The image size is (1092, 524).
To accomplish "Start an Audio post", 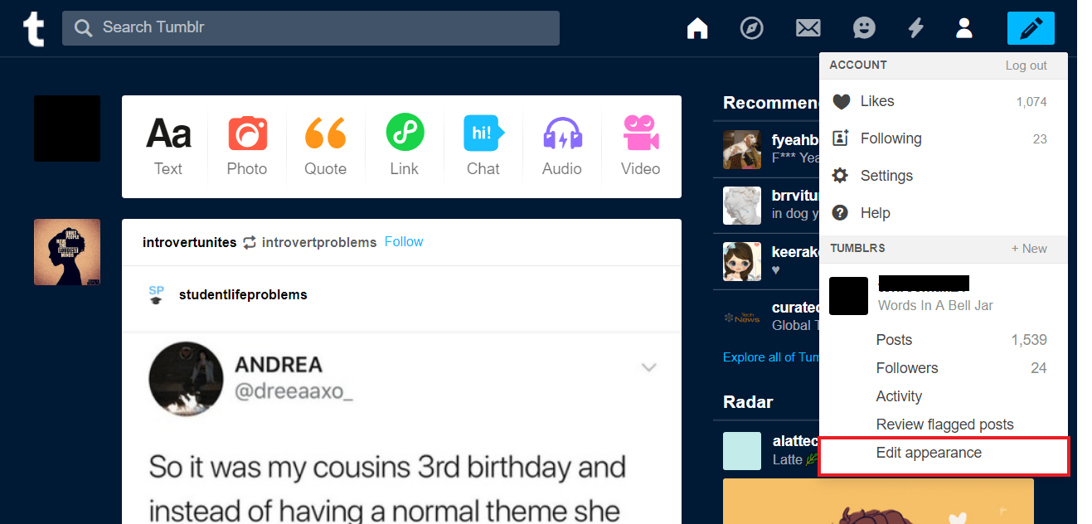I will [x=561, y=145].
